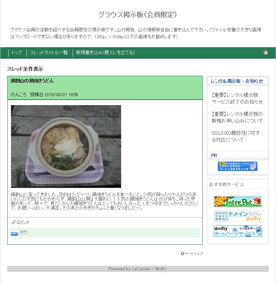Click the コメント link under the post
The width and height of the screenshot is (276, 283).
coord(23,222)
